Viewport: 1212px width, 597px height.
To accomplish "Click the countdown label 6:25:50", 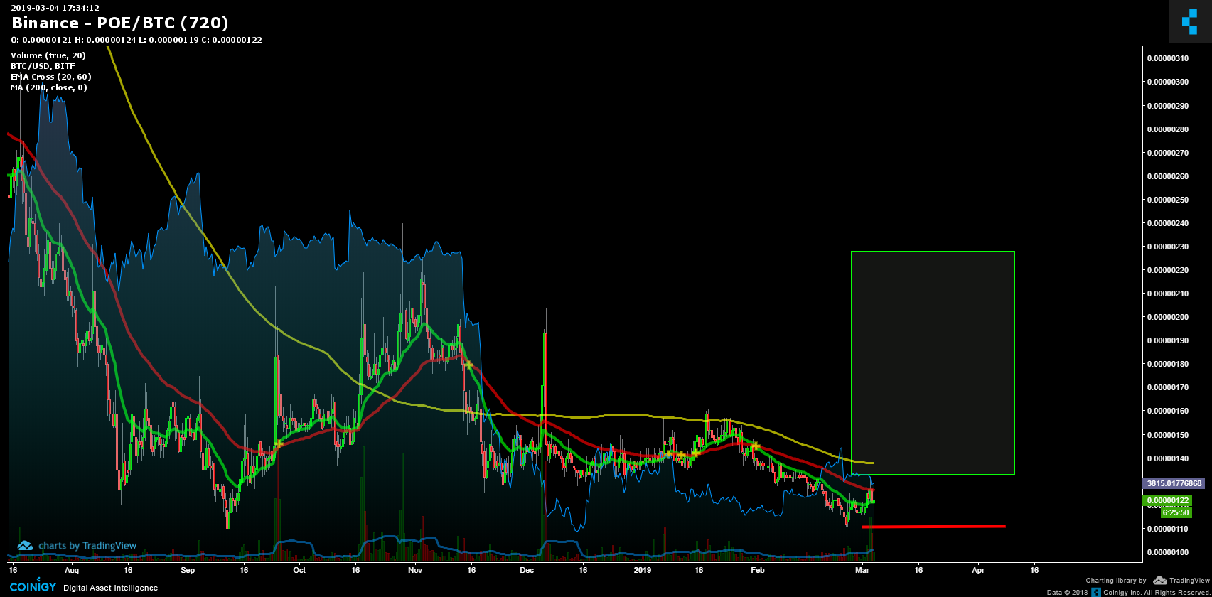I will [1176, 512].
